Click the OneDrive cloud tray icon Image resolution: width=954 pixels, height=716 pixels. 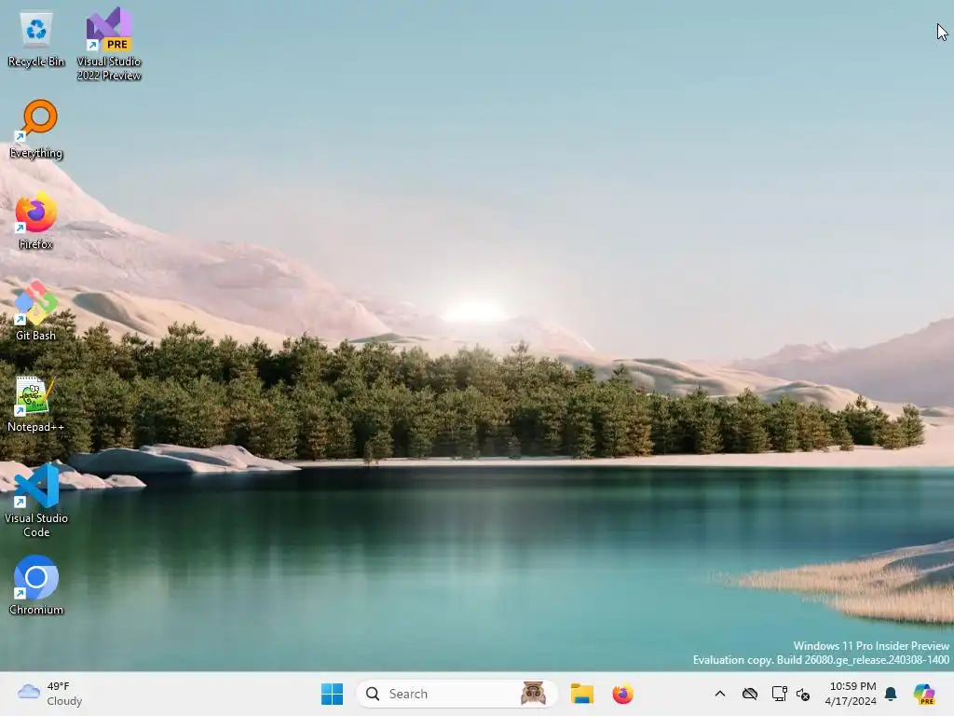tap(750, 694)
